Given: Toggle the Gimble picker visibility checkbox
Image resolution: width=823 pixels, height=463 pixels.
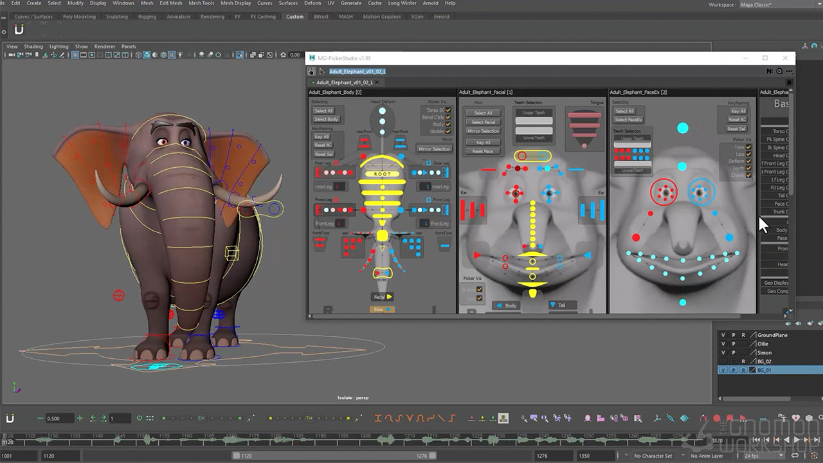Looking at the screenshot, I should [x=448, y=131].
